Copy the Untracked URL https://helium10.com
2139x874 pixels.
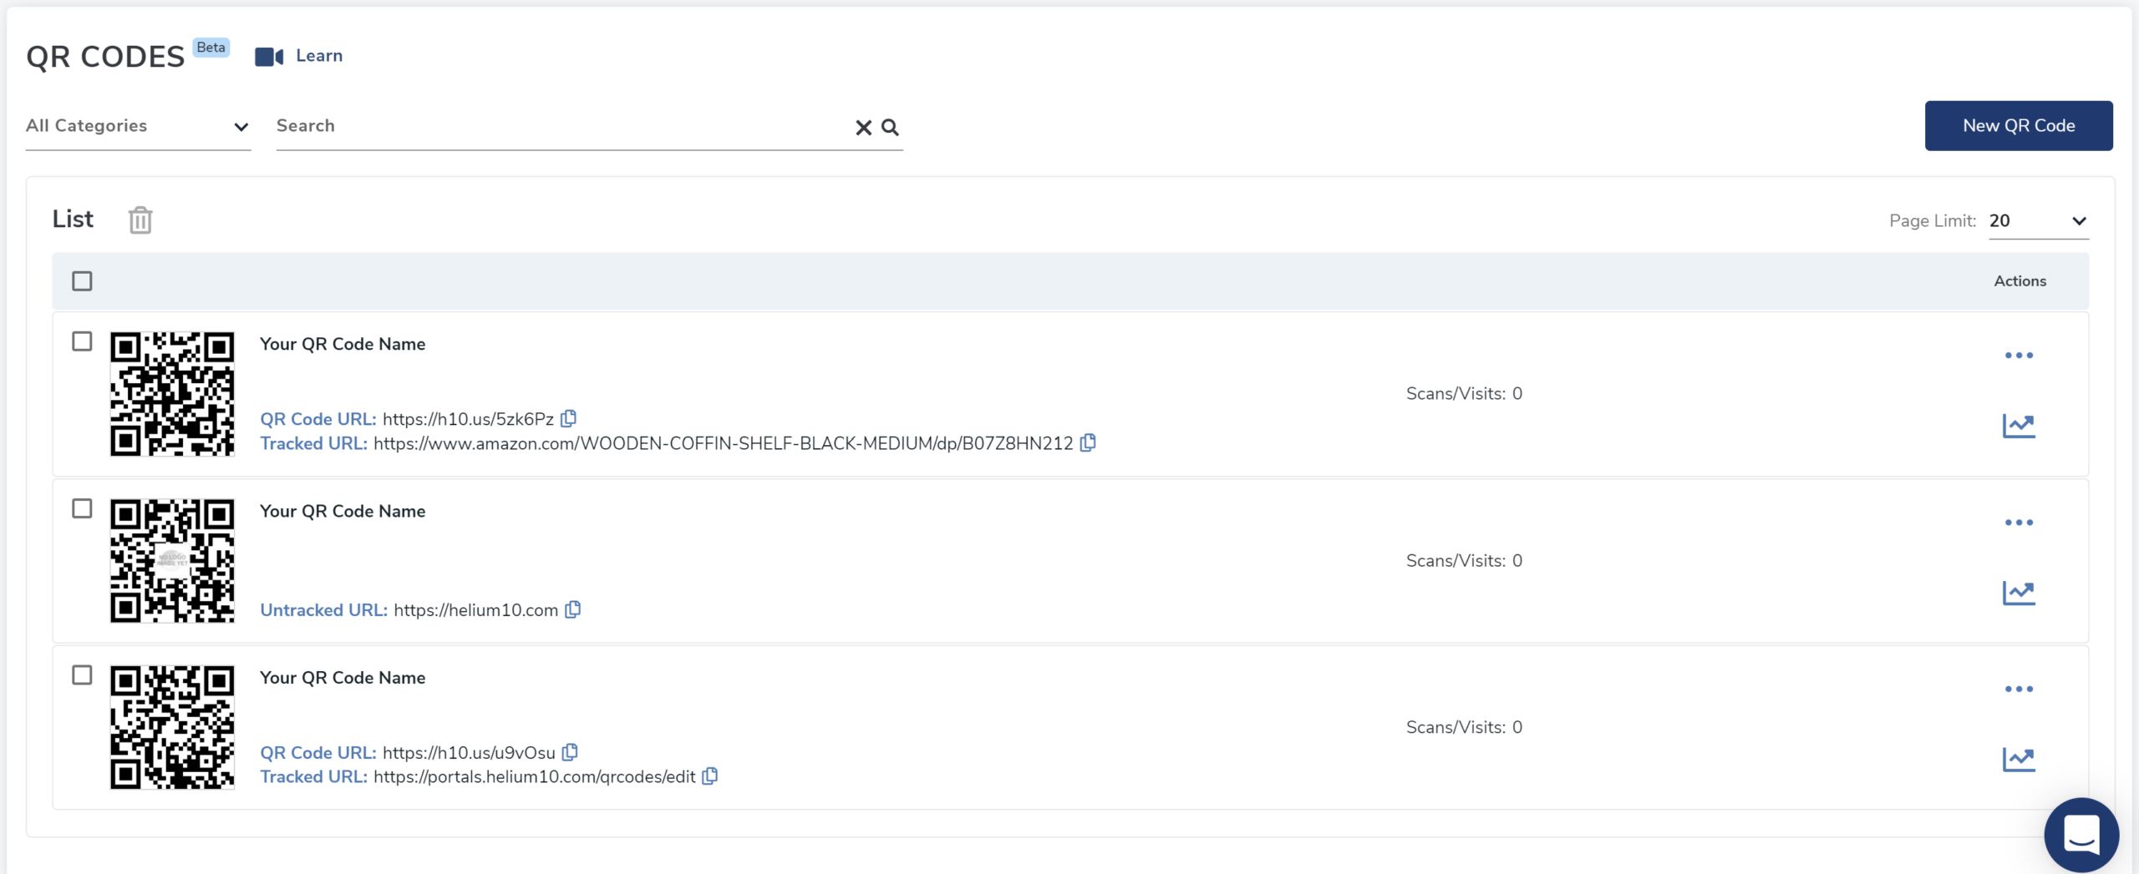pos(572,609)
